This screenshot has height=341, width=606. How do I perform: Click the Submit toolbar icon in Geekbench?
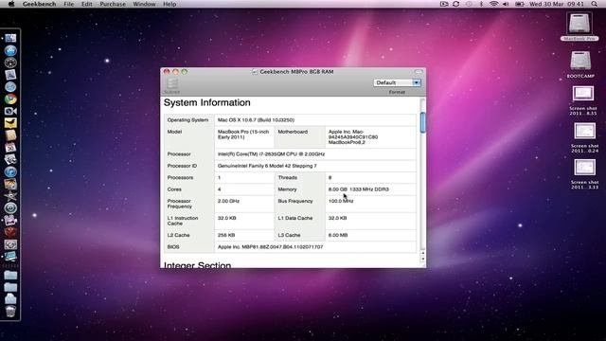[x=171, y=85]
